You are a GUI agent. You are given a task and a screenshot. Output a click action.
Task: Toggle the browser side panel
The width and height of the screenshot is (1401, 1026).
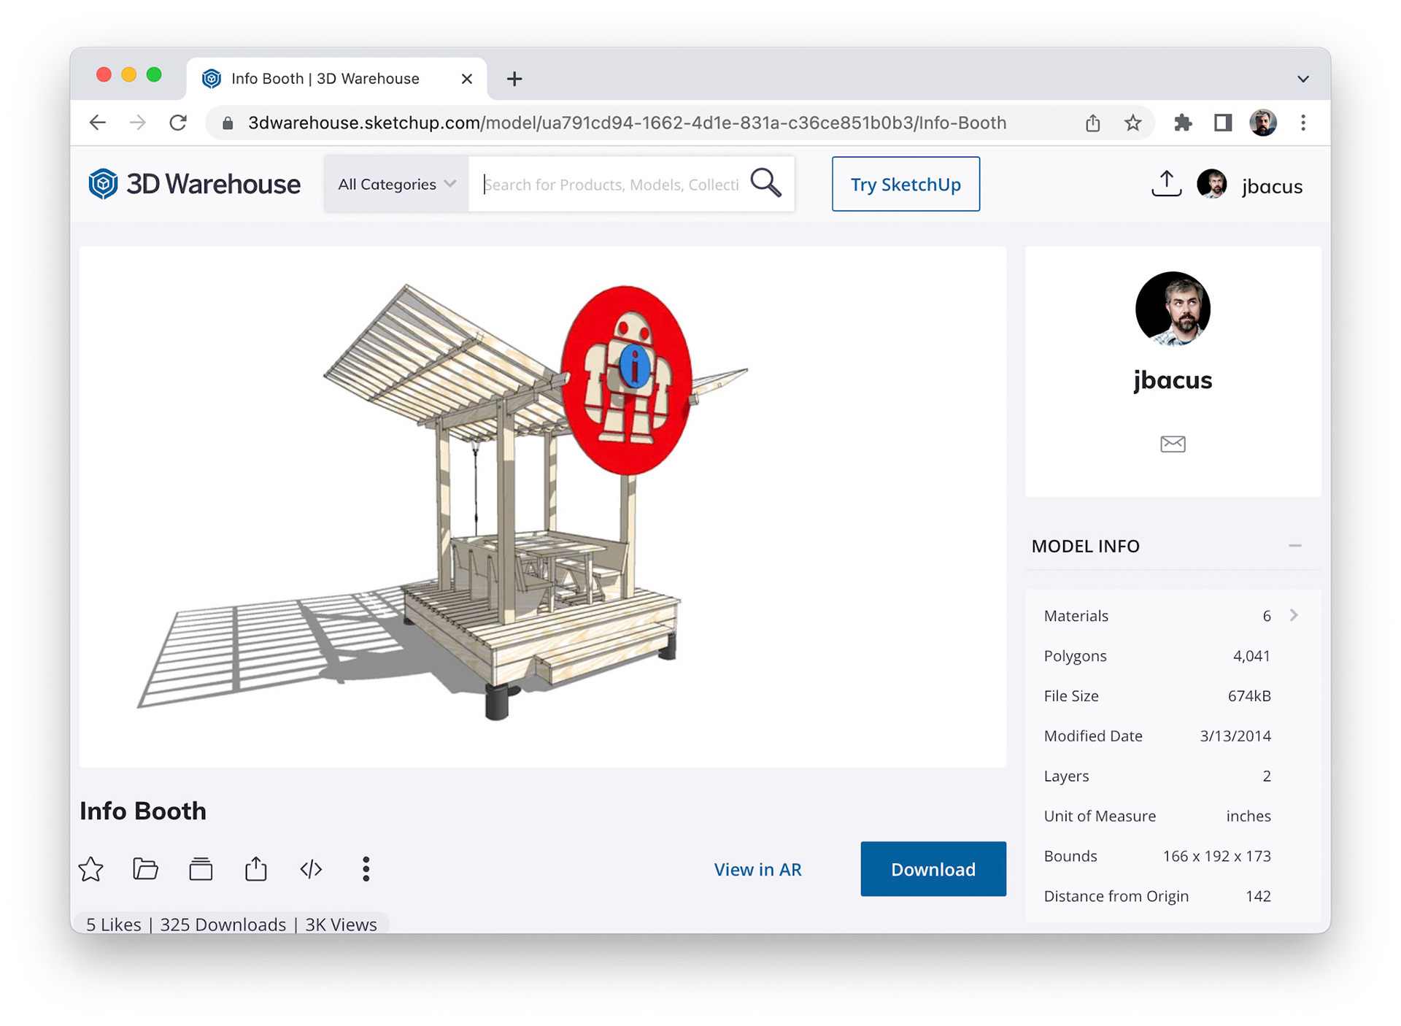tap(1223, 123)
